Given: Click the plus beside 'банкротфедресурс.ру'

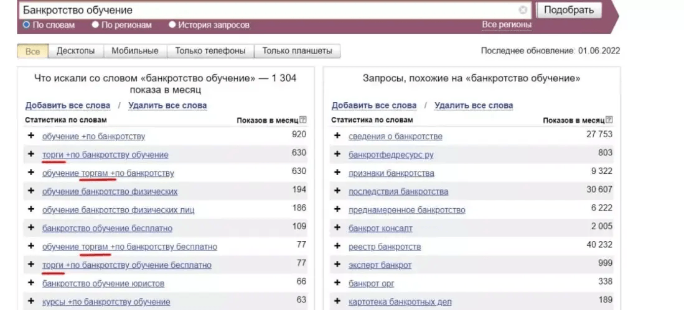Looking at the screenshot, I should coord(337,154).
